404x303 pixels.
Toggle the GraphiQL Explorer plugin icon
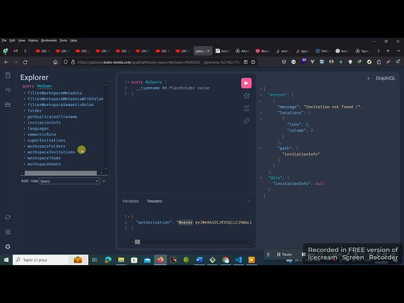[x=8, y=105]
